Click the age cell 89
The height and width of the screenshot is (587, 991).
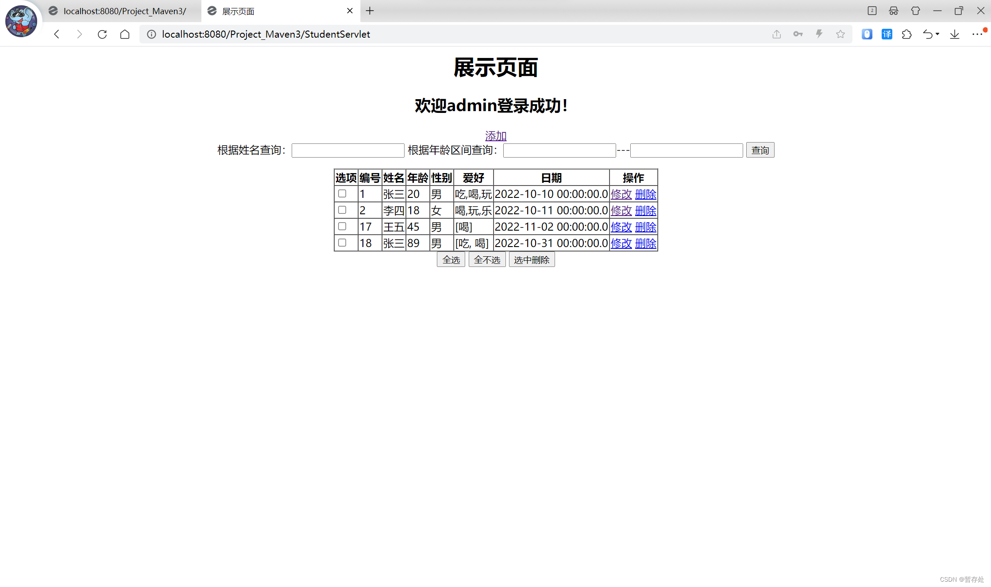[418, 243]
